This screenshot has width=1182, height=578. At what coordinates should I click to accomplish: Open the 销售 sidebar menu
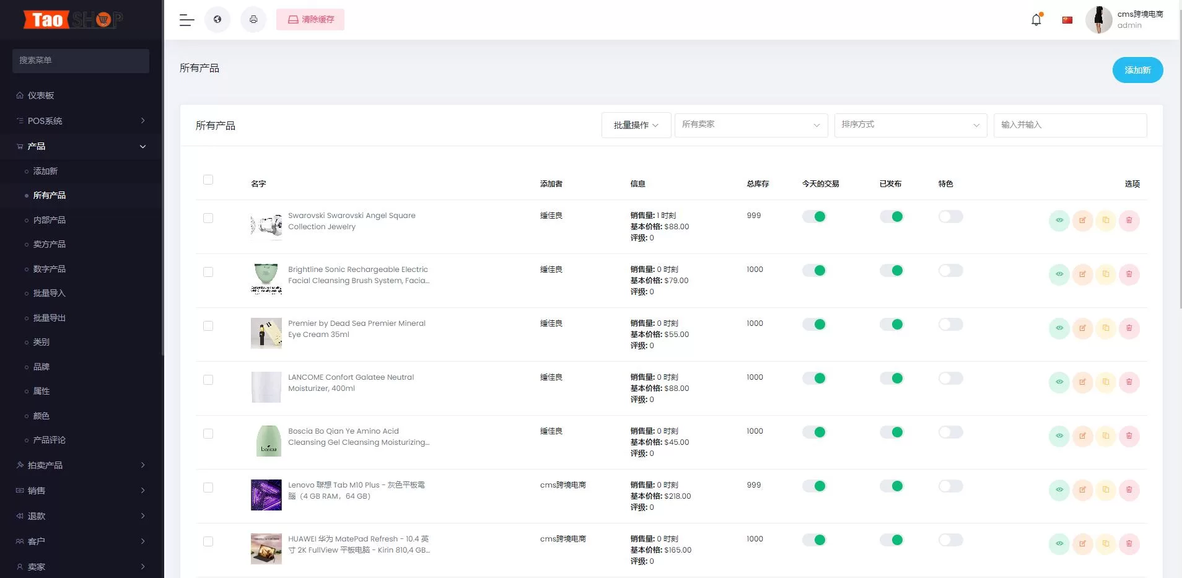(x=35, y=490)
